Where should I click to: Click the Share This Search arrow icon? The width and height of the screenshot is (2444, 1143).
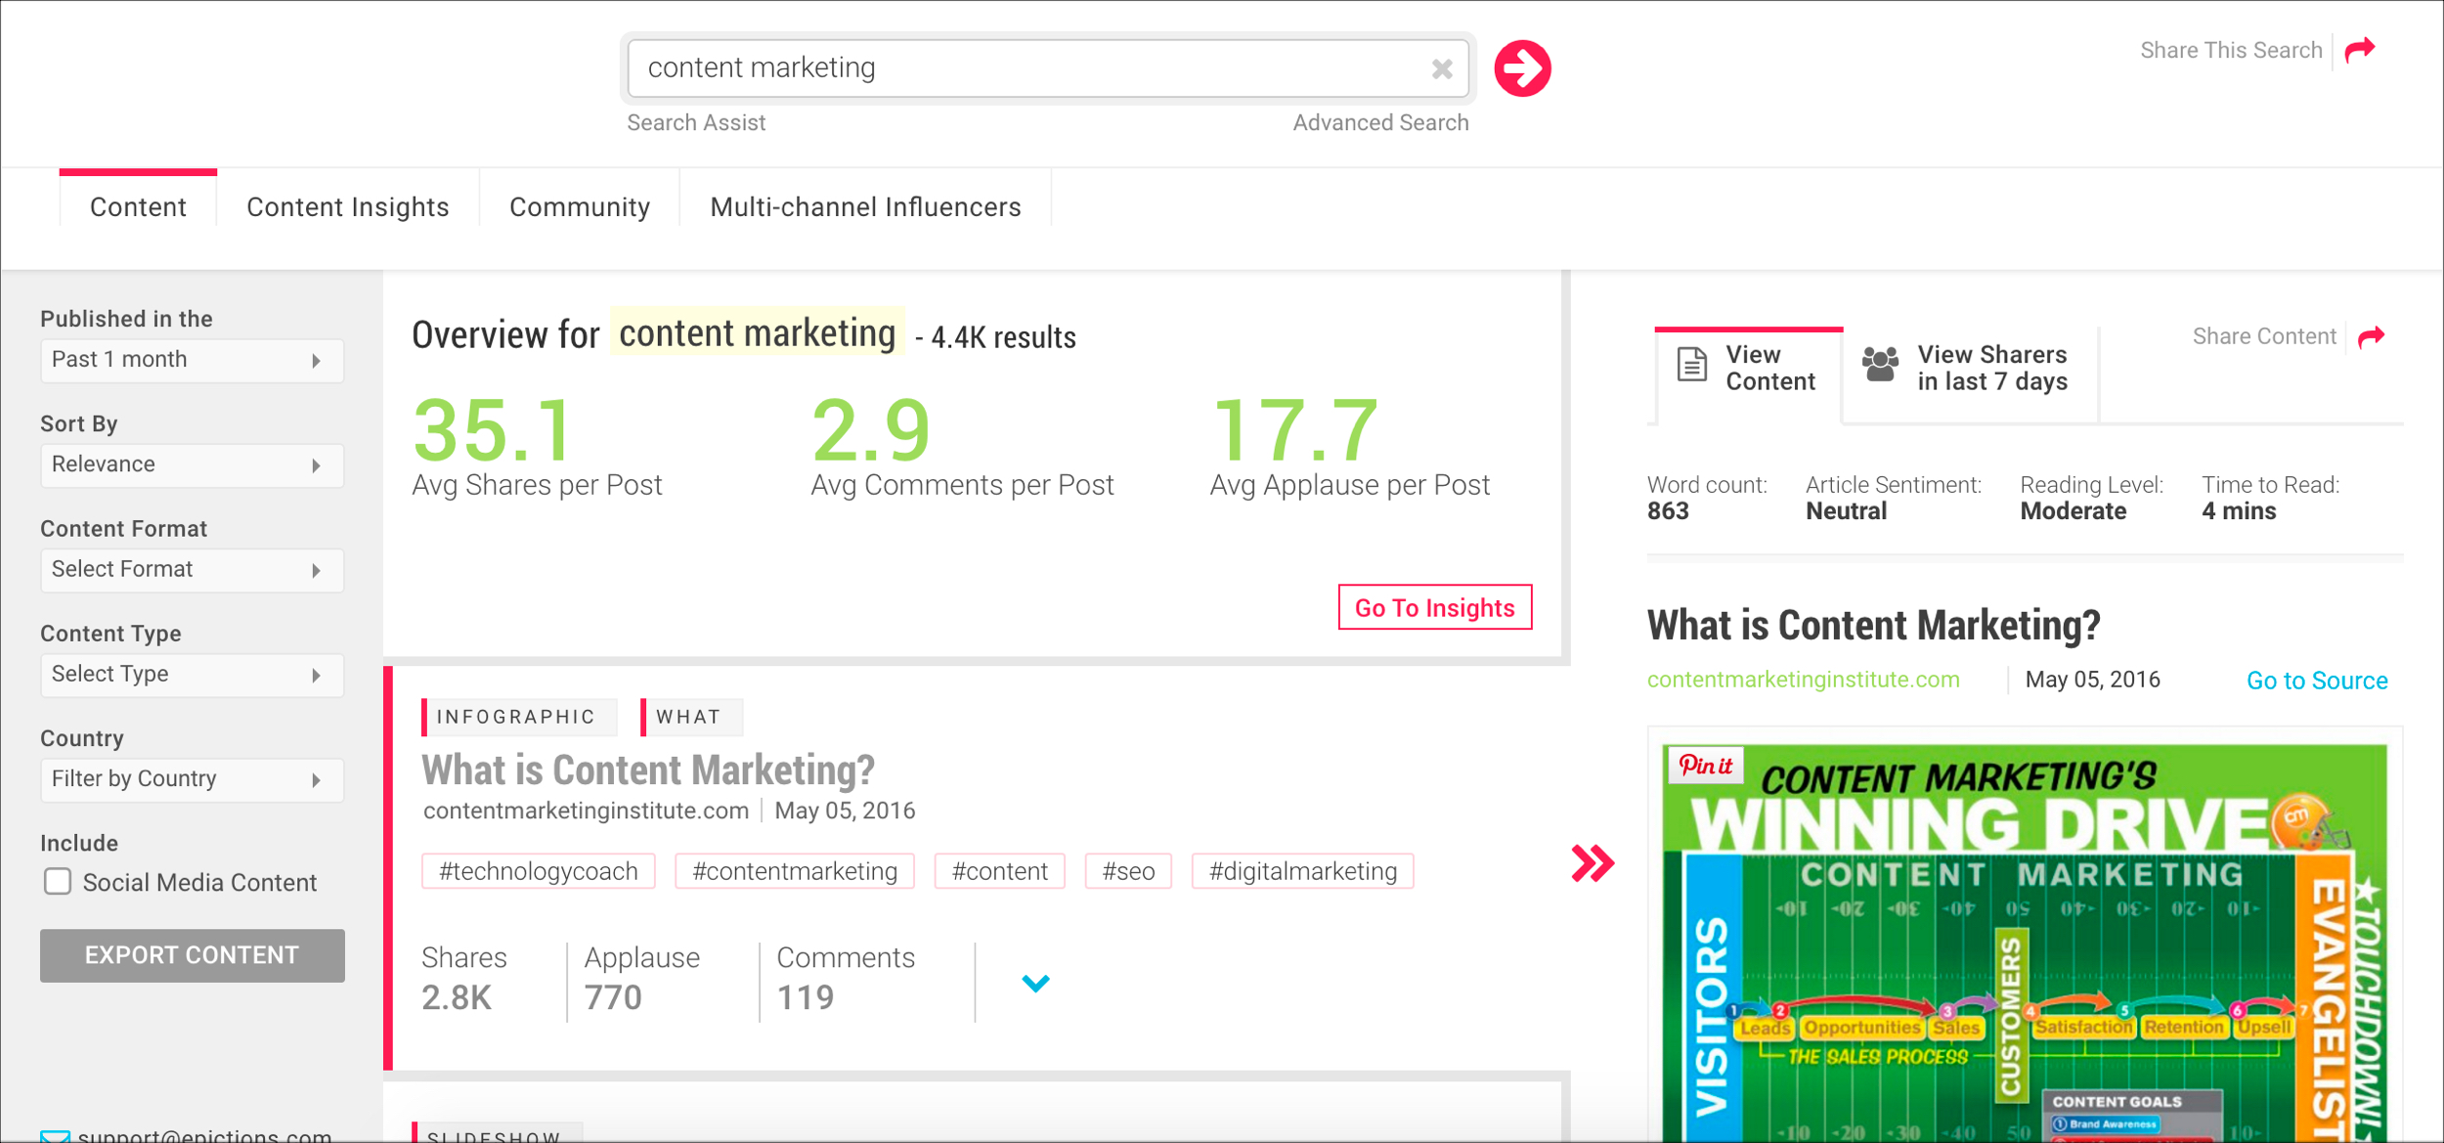(x=2360, y=50)
